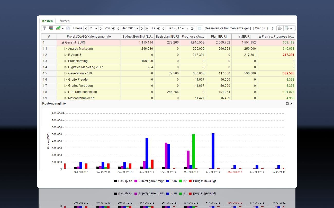Expand the Analog Marketing row
Image resolution: width=334 pixels, height=208 pixels.
[x=66, y=49]
